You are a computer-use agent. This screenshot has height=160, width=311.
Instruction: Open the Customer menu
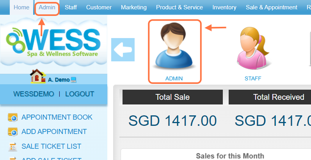pyautogui.click(x=99, y=7)
